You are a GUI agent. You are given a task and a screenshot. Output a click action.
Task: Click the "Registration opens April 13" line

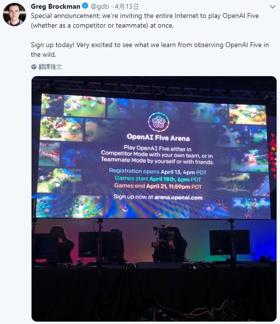[158, 172]
